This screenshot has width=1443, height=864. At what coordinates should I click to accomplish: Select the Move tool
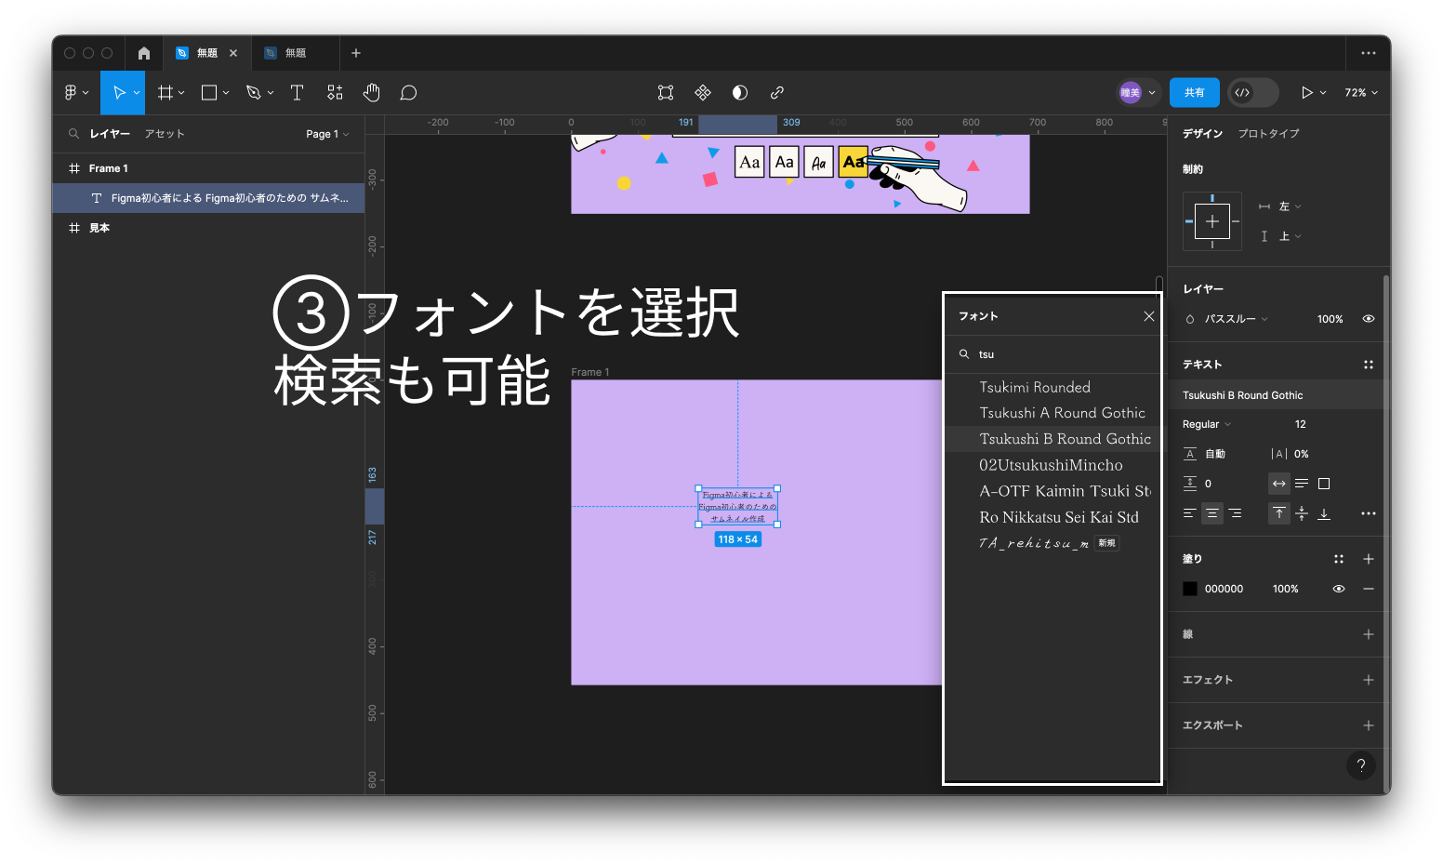coord(119,93)
